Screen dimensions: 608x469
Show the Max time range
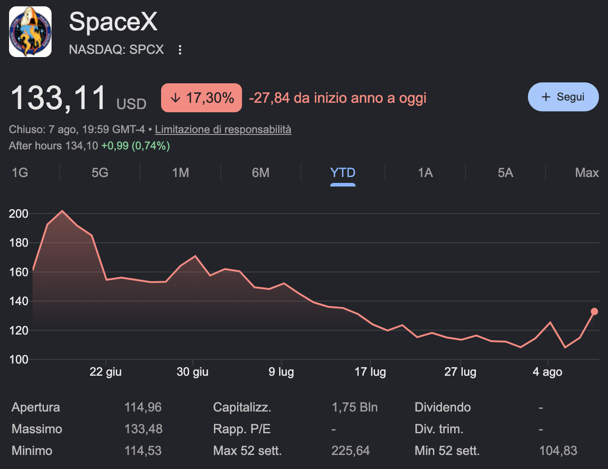pos(587,172)
